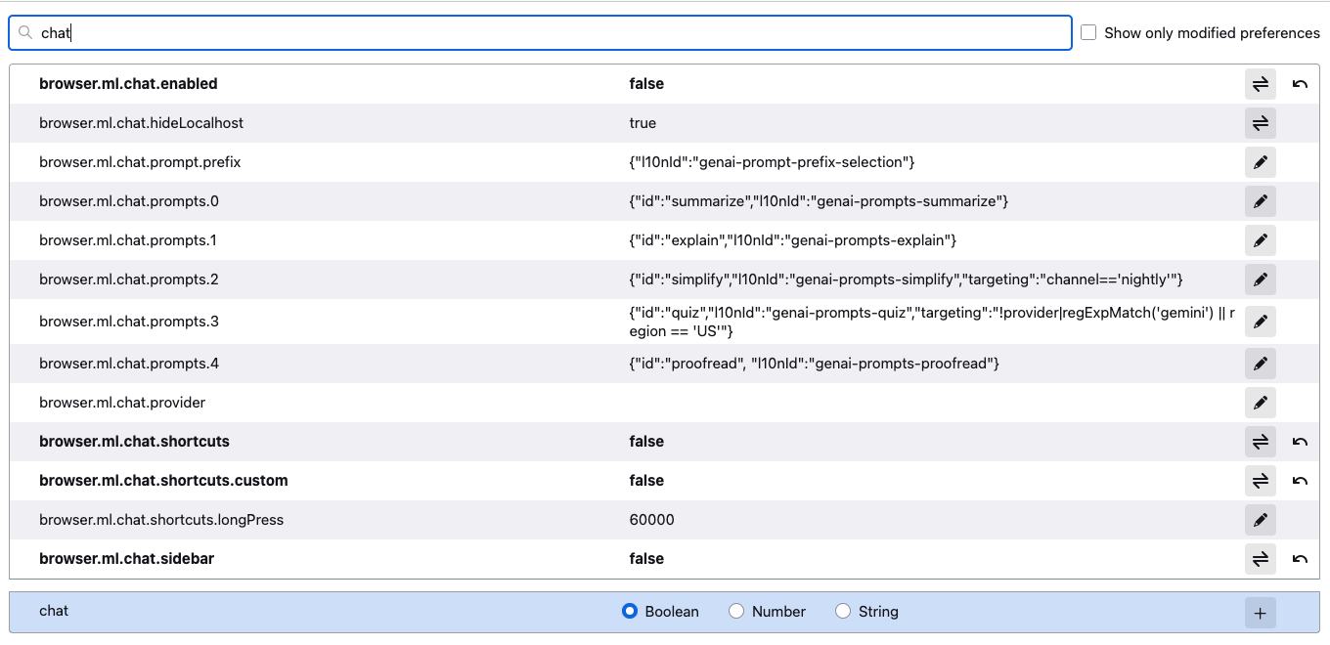Viewport: 1330px width, 645px height.
Task: Edit the proofread prompt preference prompts.4
Action: coord(1261,364)
